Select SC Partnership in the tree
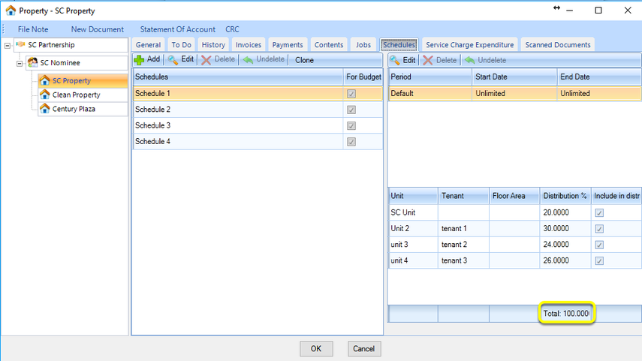The image size is (642, 361). 71,45
